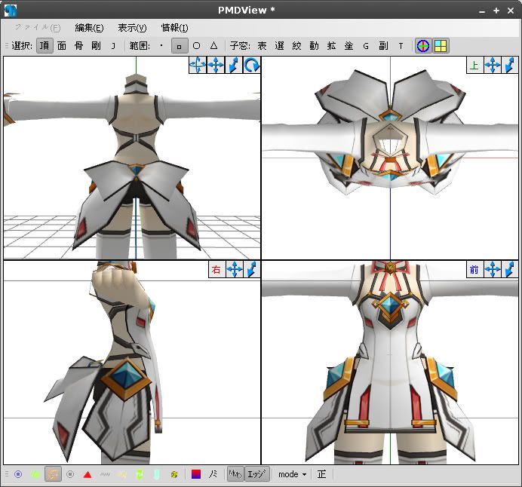The image size is (522, 487).
Task: Click the 上 top view label
Action: click(474, 65)
